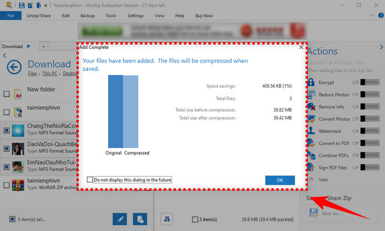Open the Help menu
The height and width of the screenshot is (231, 385).
(x=180, y=16)
